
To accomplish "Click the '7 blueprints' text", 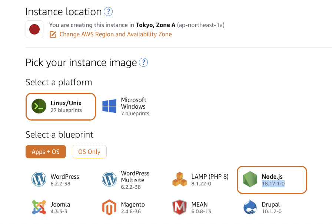I will pos(135,113).
